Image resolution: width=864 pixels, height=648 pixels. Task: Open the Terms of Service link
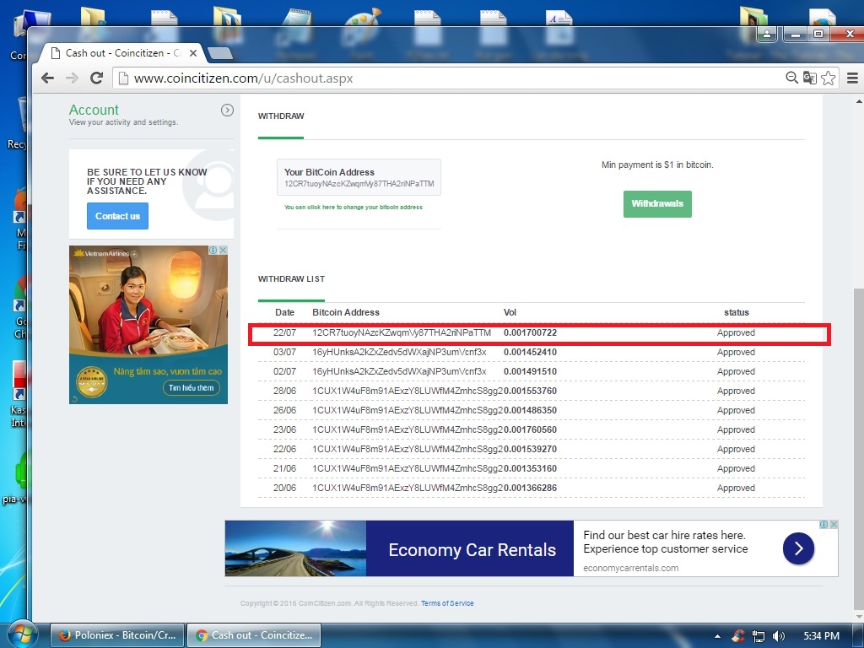point(447,603)
